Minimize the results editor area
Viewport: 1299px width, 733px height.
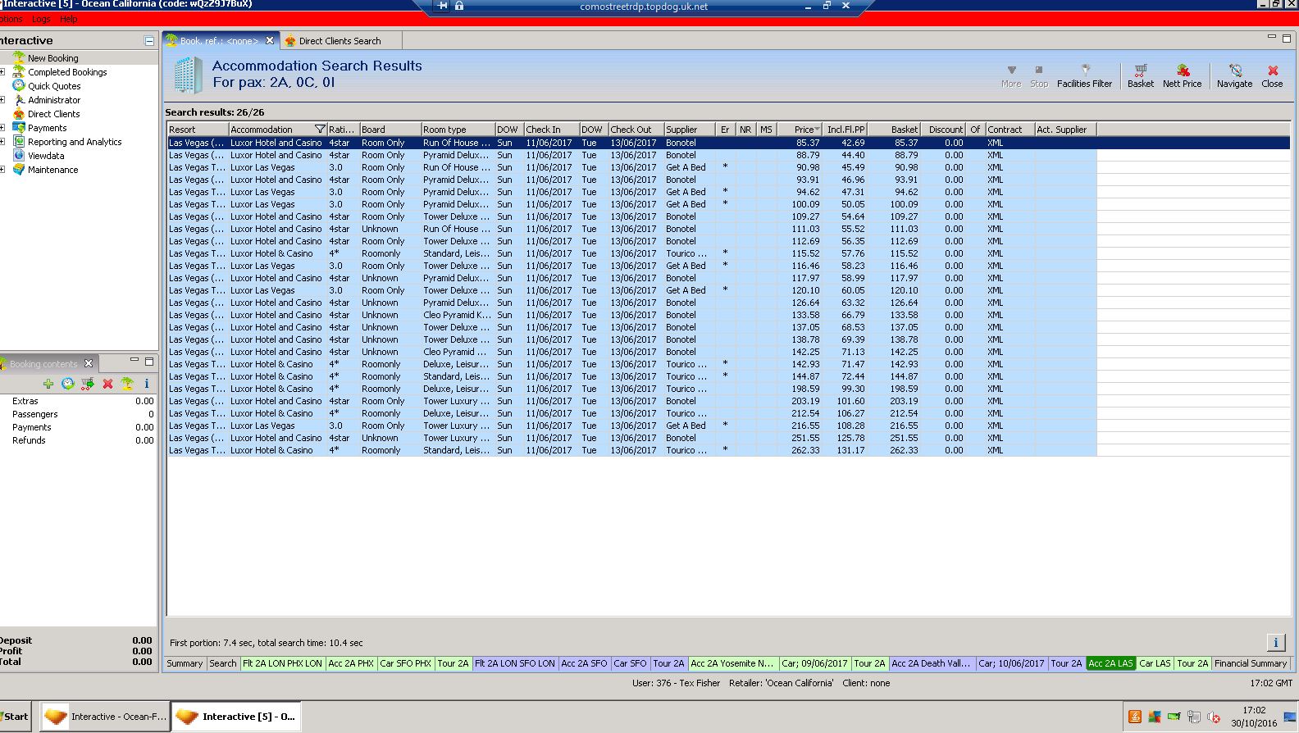[x=1272, y=38]
